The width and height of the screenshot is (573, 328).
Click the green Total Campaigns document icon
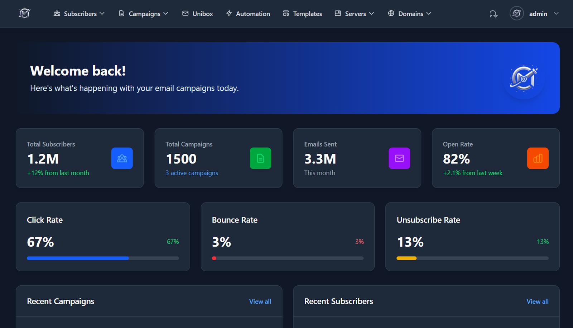pos(260,158)
